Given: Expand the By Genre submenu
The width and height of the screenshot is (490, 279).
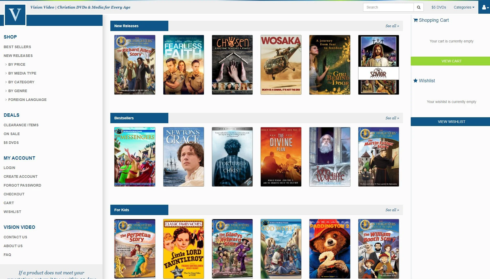Looking at the screenshot, I should (x=18, y=91).
